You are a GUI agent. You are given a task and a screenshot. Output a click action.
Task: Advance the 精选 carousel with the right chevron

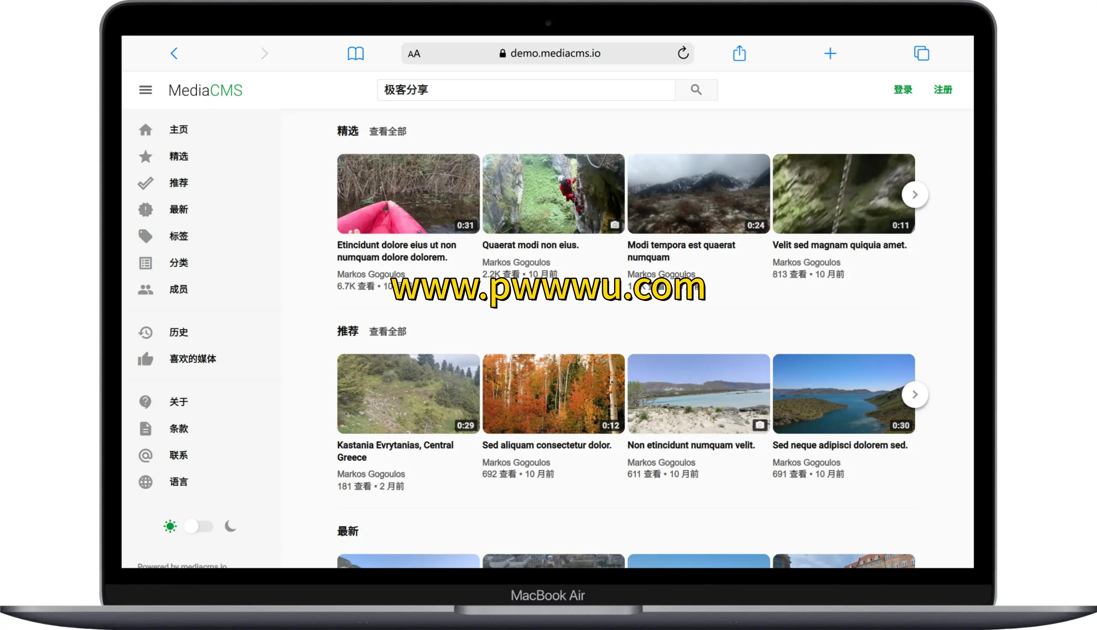(x=914, y=194)
